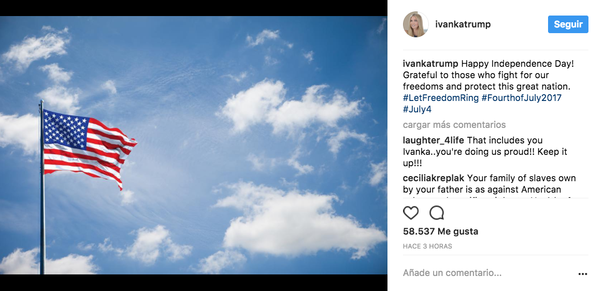Screen dimensions: 604x291
Task: Open the ivankatrump name in the caption
Action: 430,64
